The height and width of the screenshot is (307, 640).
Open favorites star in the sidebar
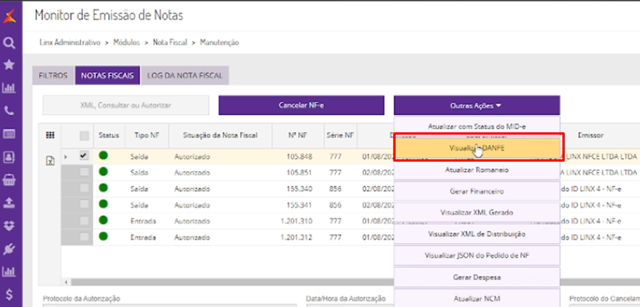pyautogui.click(x=9, y=65)
